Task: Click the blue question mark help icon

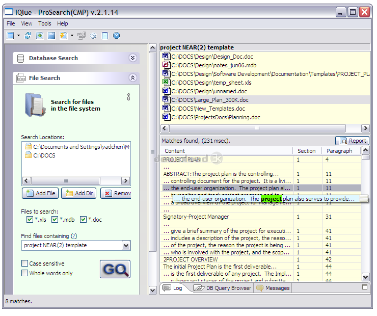Action: click(116, 36)
